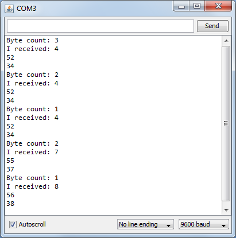Click the scrollbar up arrow
Viewport: 236px width, 238px height.
226,41
